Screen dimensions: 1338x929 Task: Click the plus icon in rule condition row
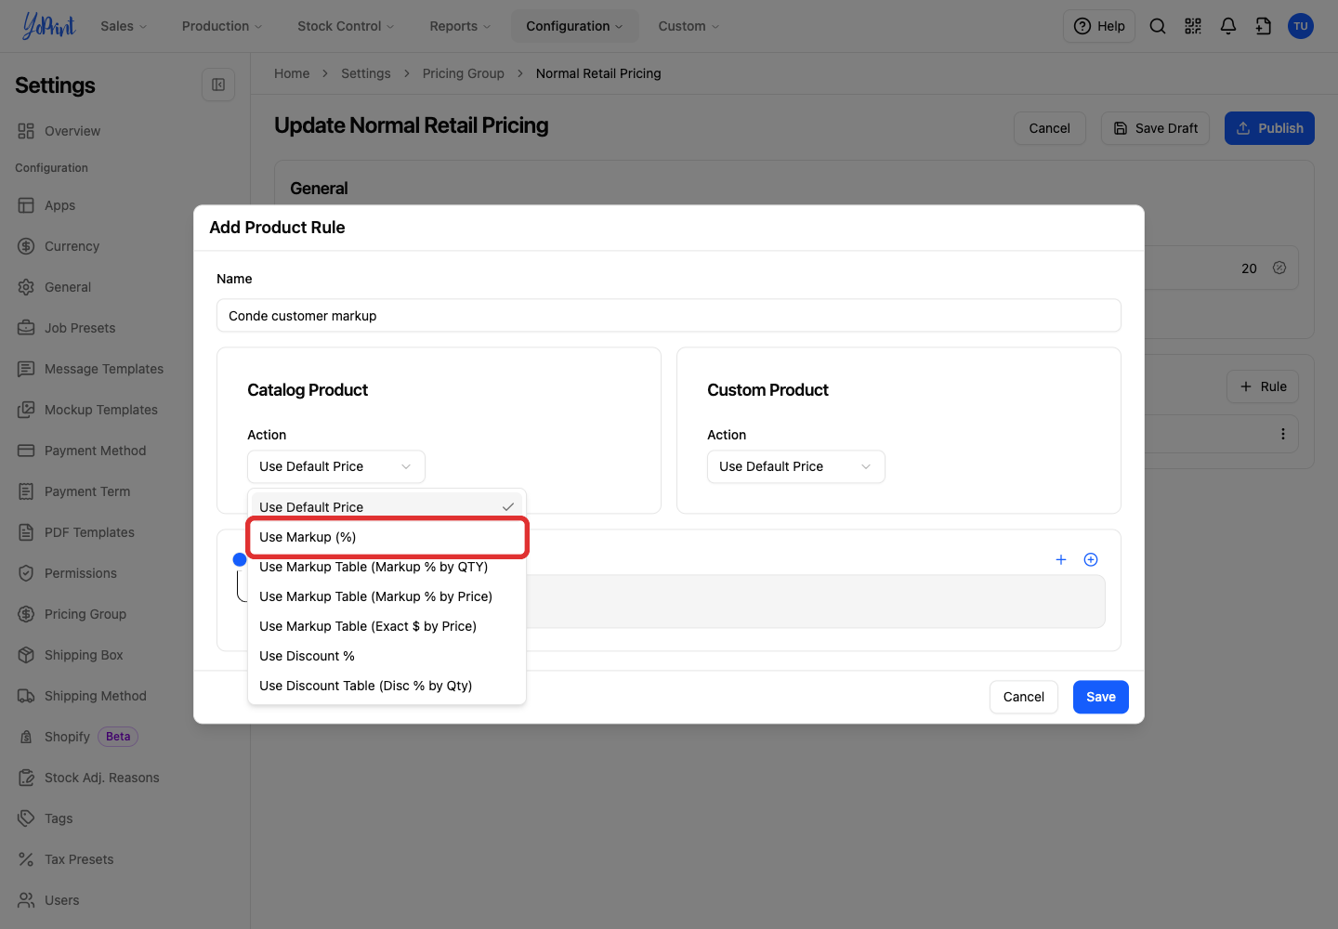1061,559
